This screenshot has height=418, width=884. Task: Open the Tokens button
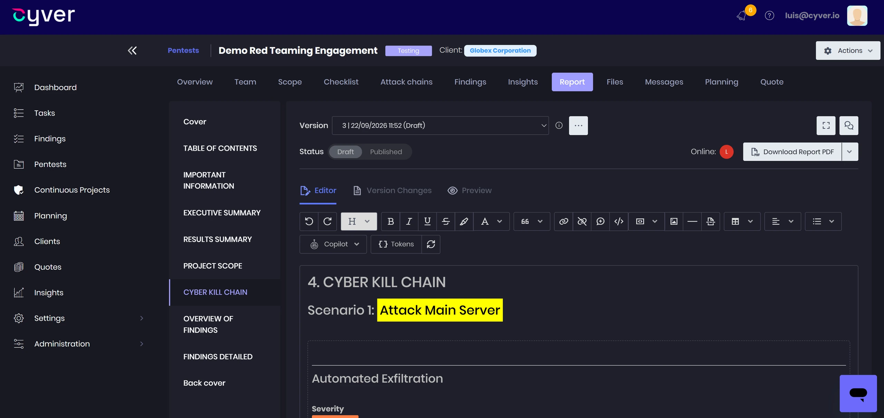pyautogui.click(x=396, y=244)
